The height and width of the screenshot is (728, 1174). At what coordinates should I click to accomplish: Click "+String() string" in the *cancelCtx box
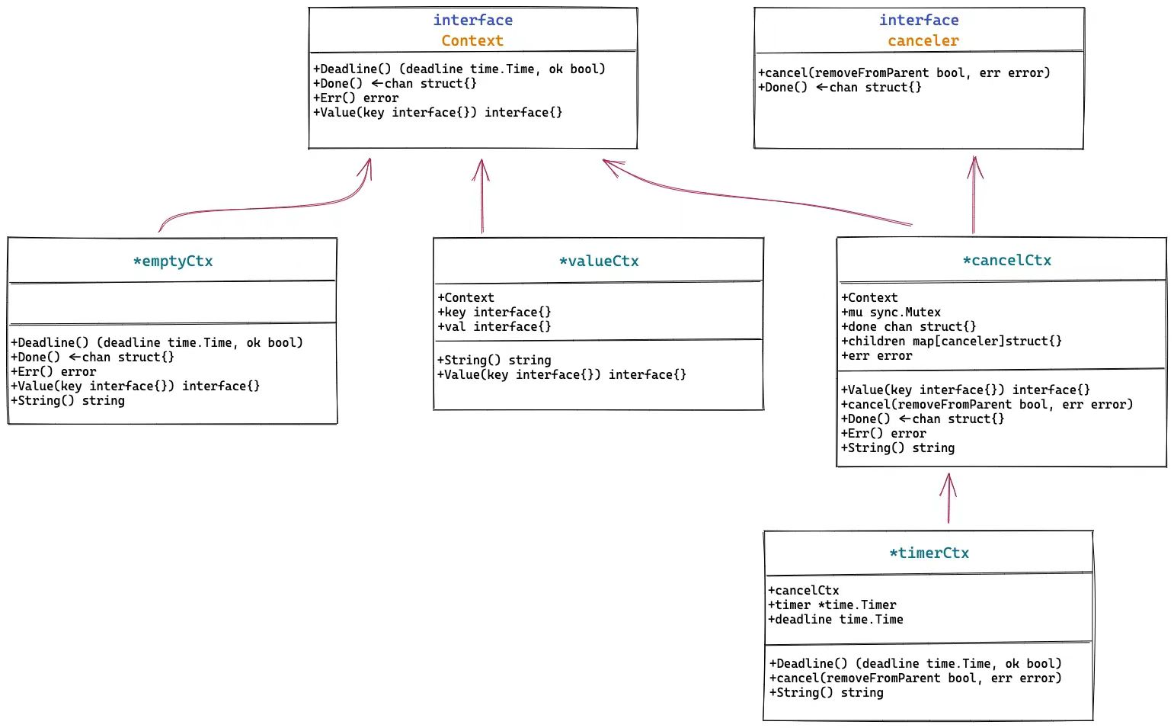point(898,447)
